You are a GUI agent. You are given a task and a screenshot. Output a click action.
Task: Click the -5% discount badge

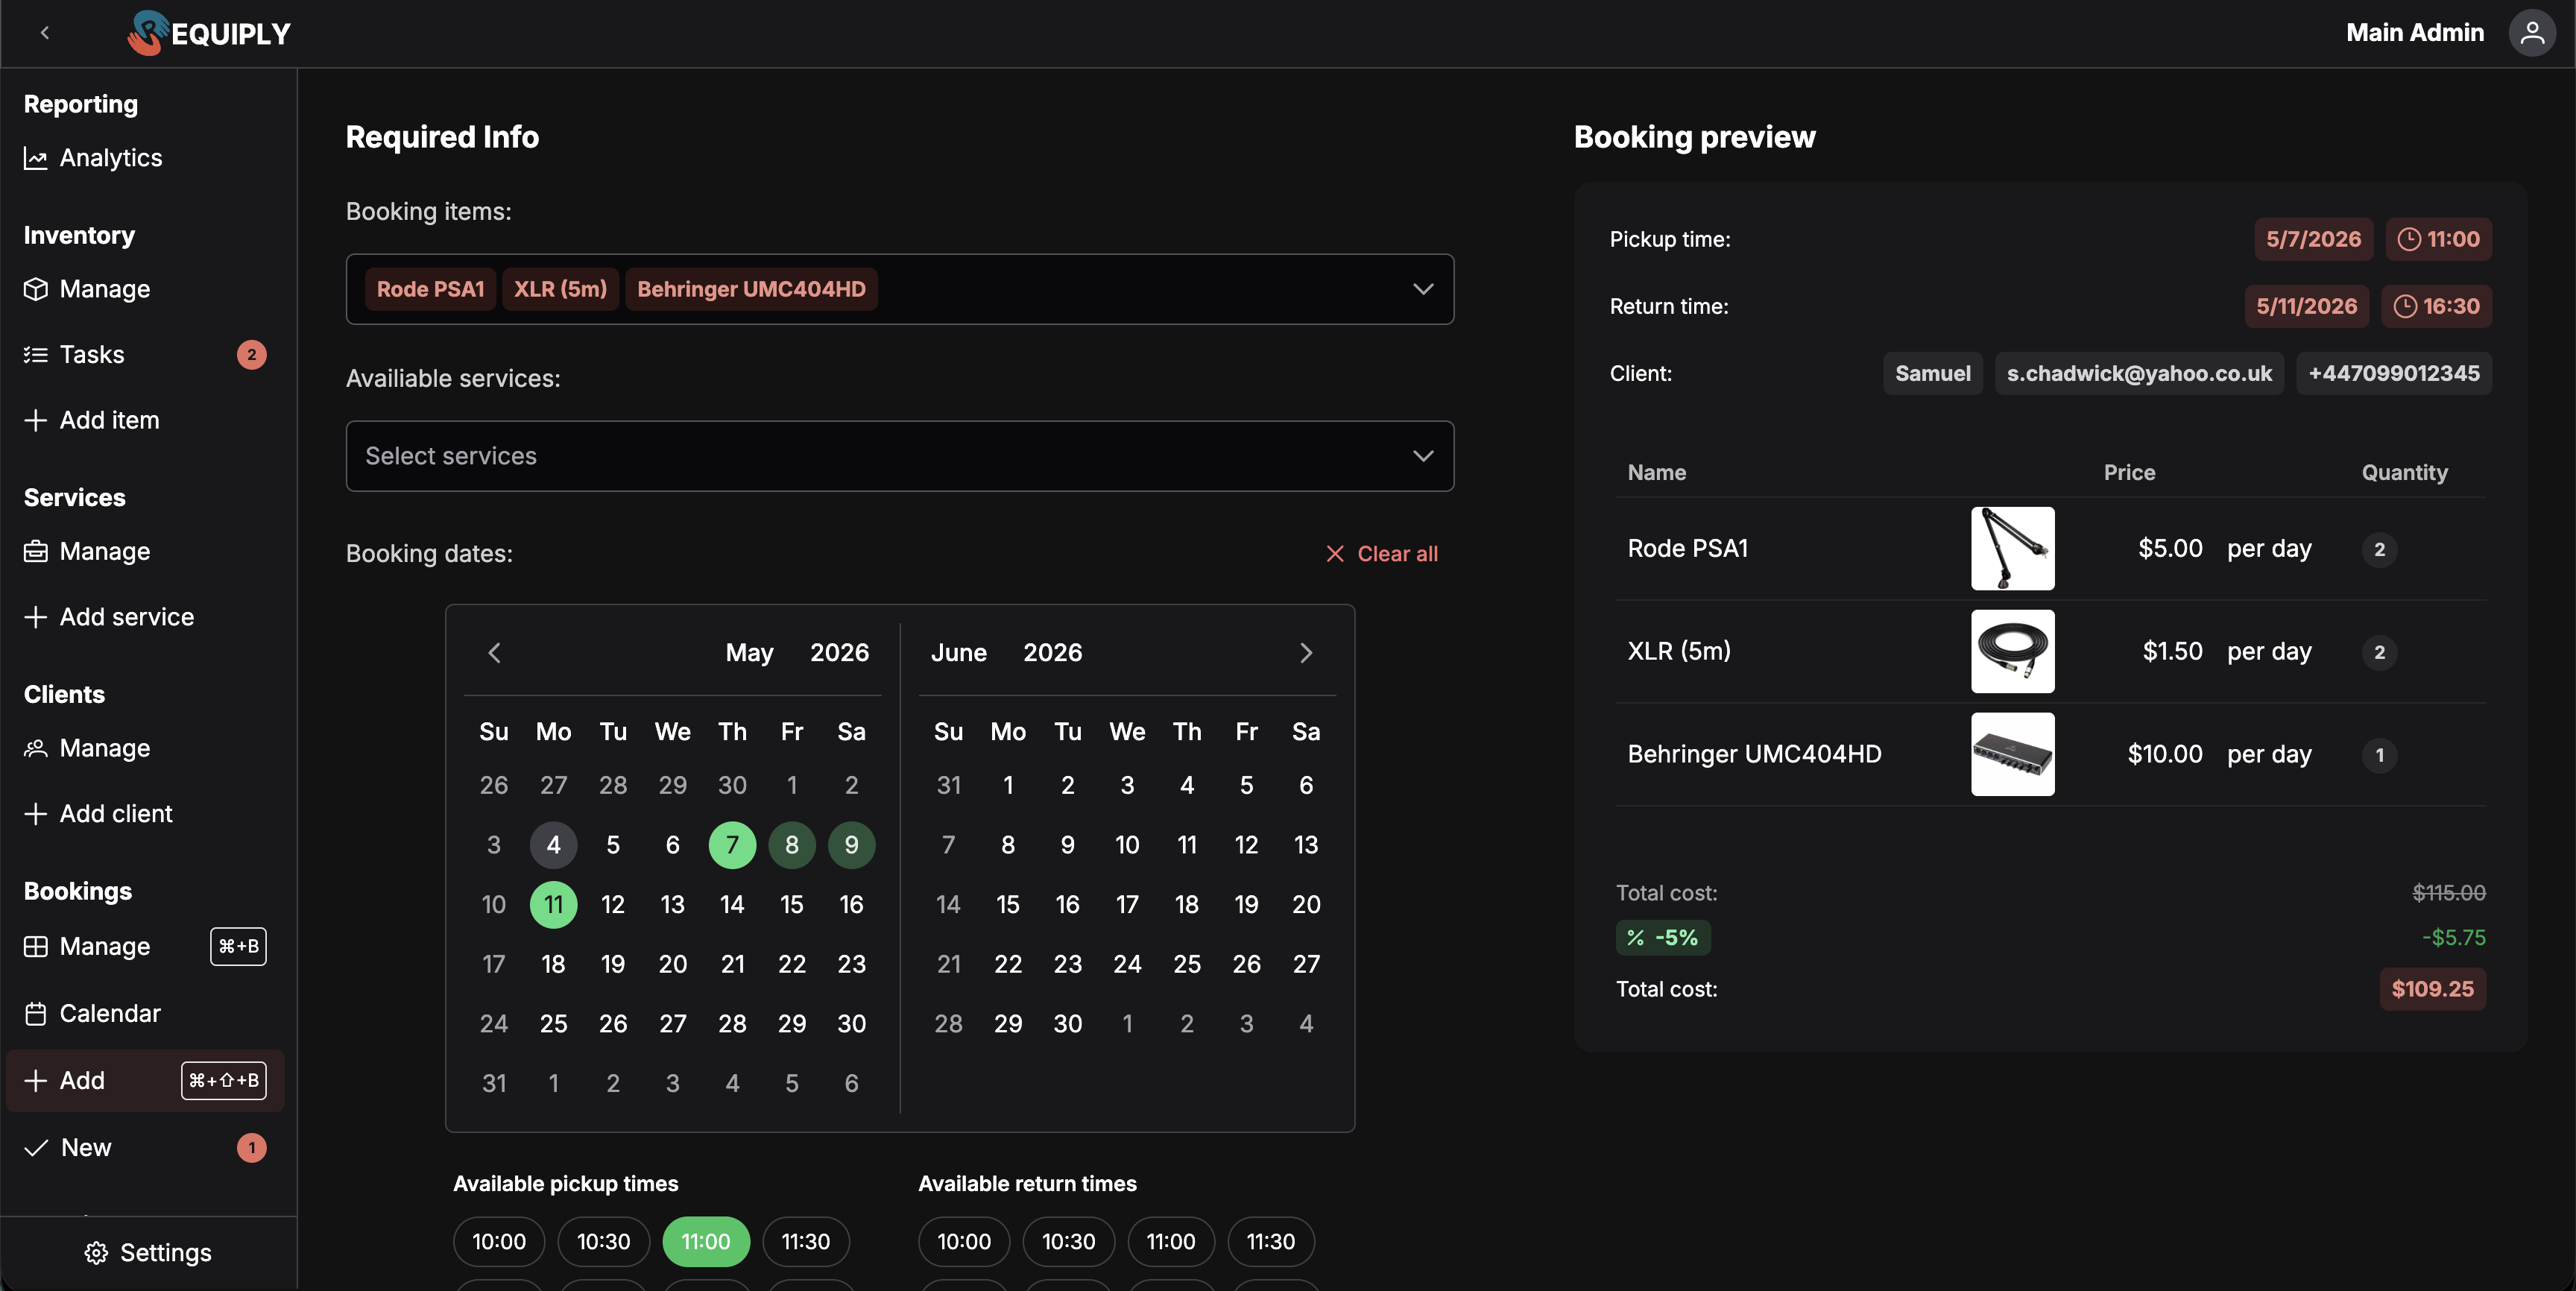pos(1663,938)
